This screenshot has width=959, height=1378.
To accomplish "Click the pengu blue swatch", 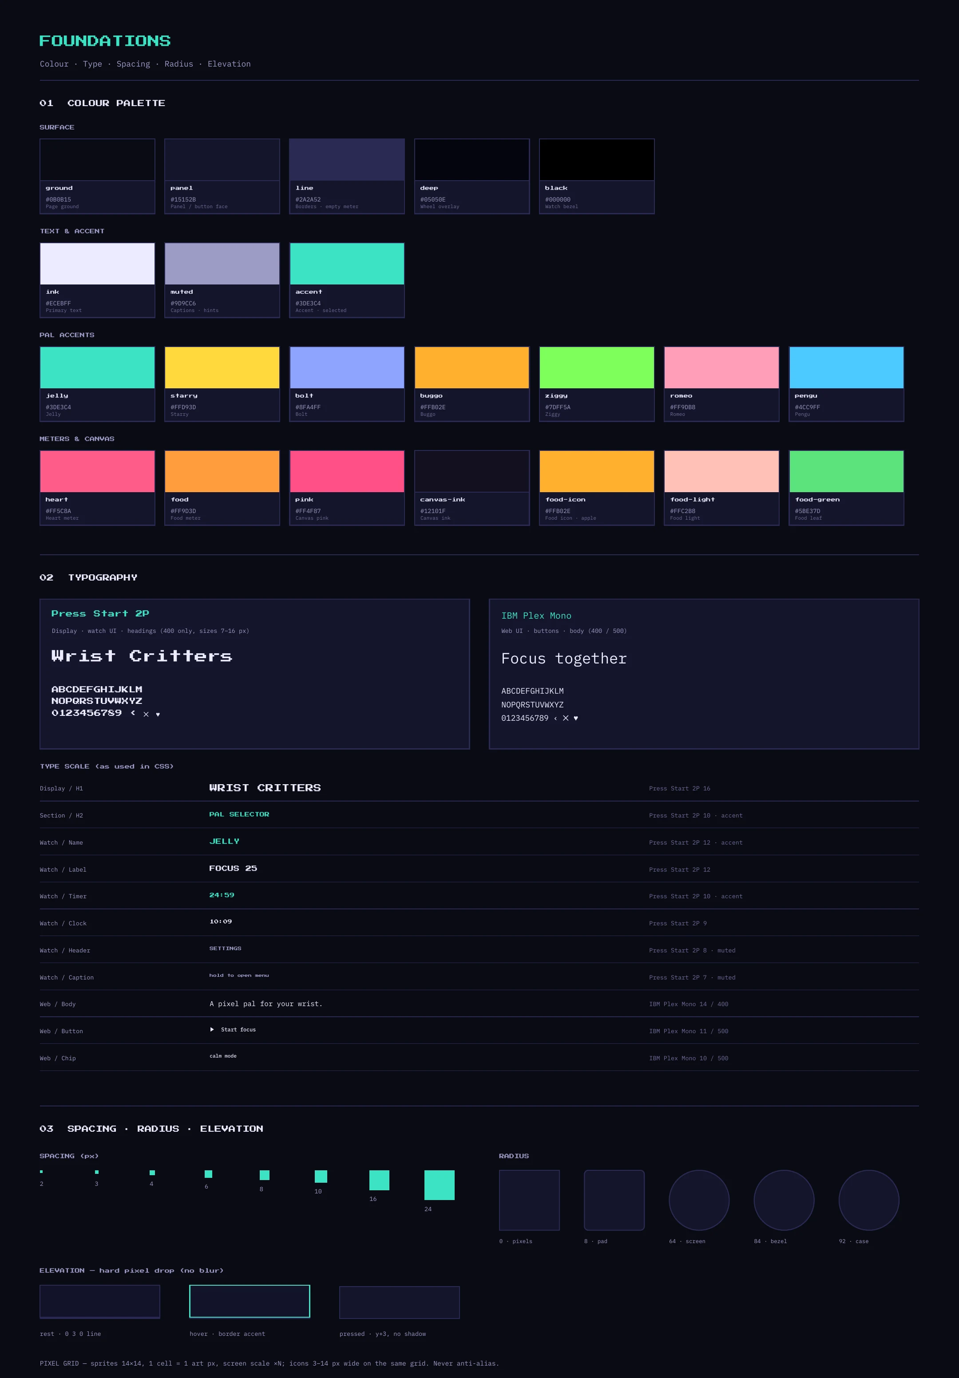I will pyautogui.click(x=847, y=384).
